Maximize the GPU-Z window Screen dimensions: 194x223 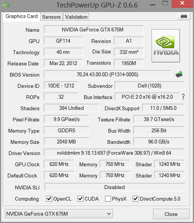tap(165, 3)
